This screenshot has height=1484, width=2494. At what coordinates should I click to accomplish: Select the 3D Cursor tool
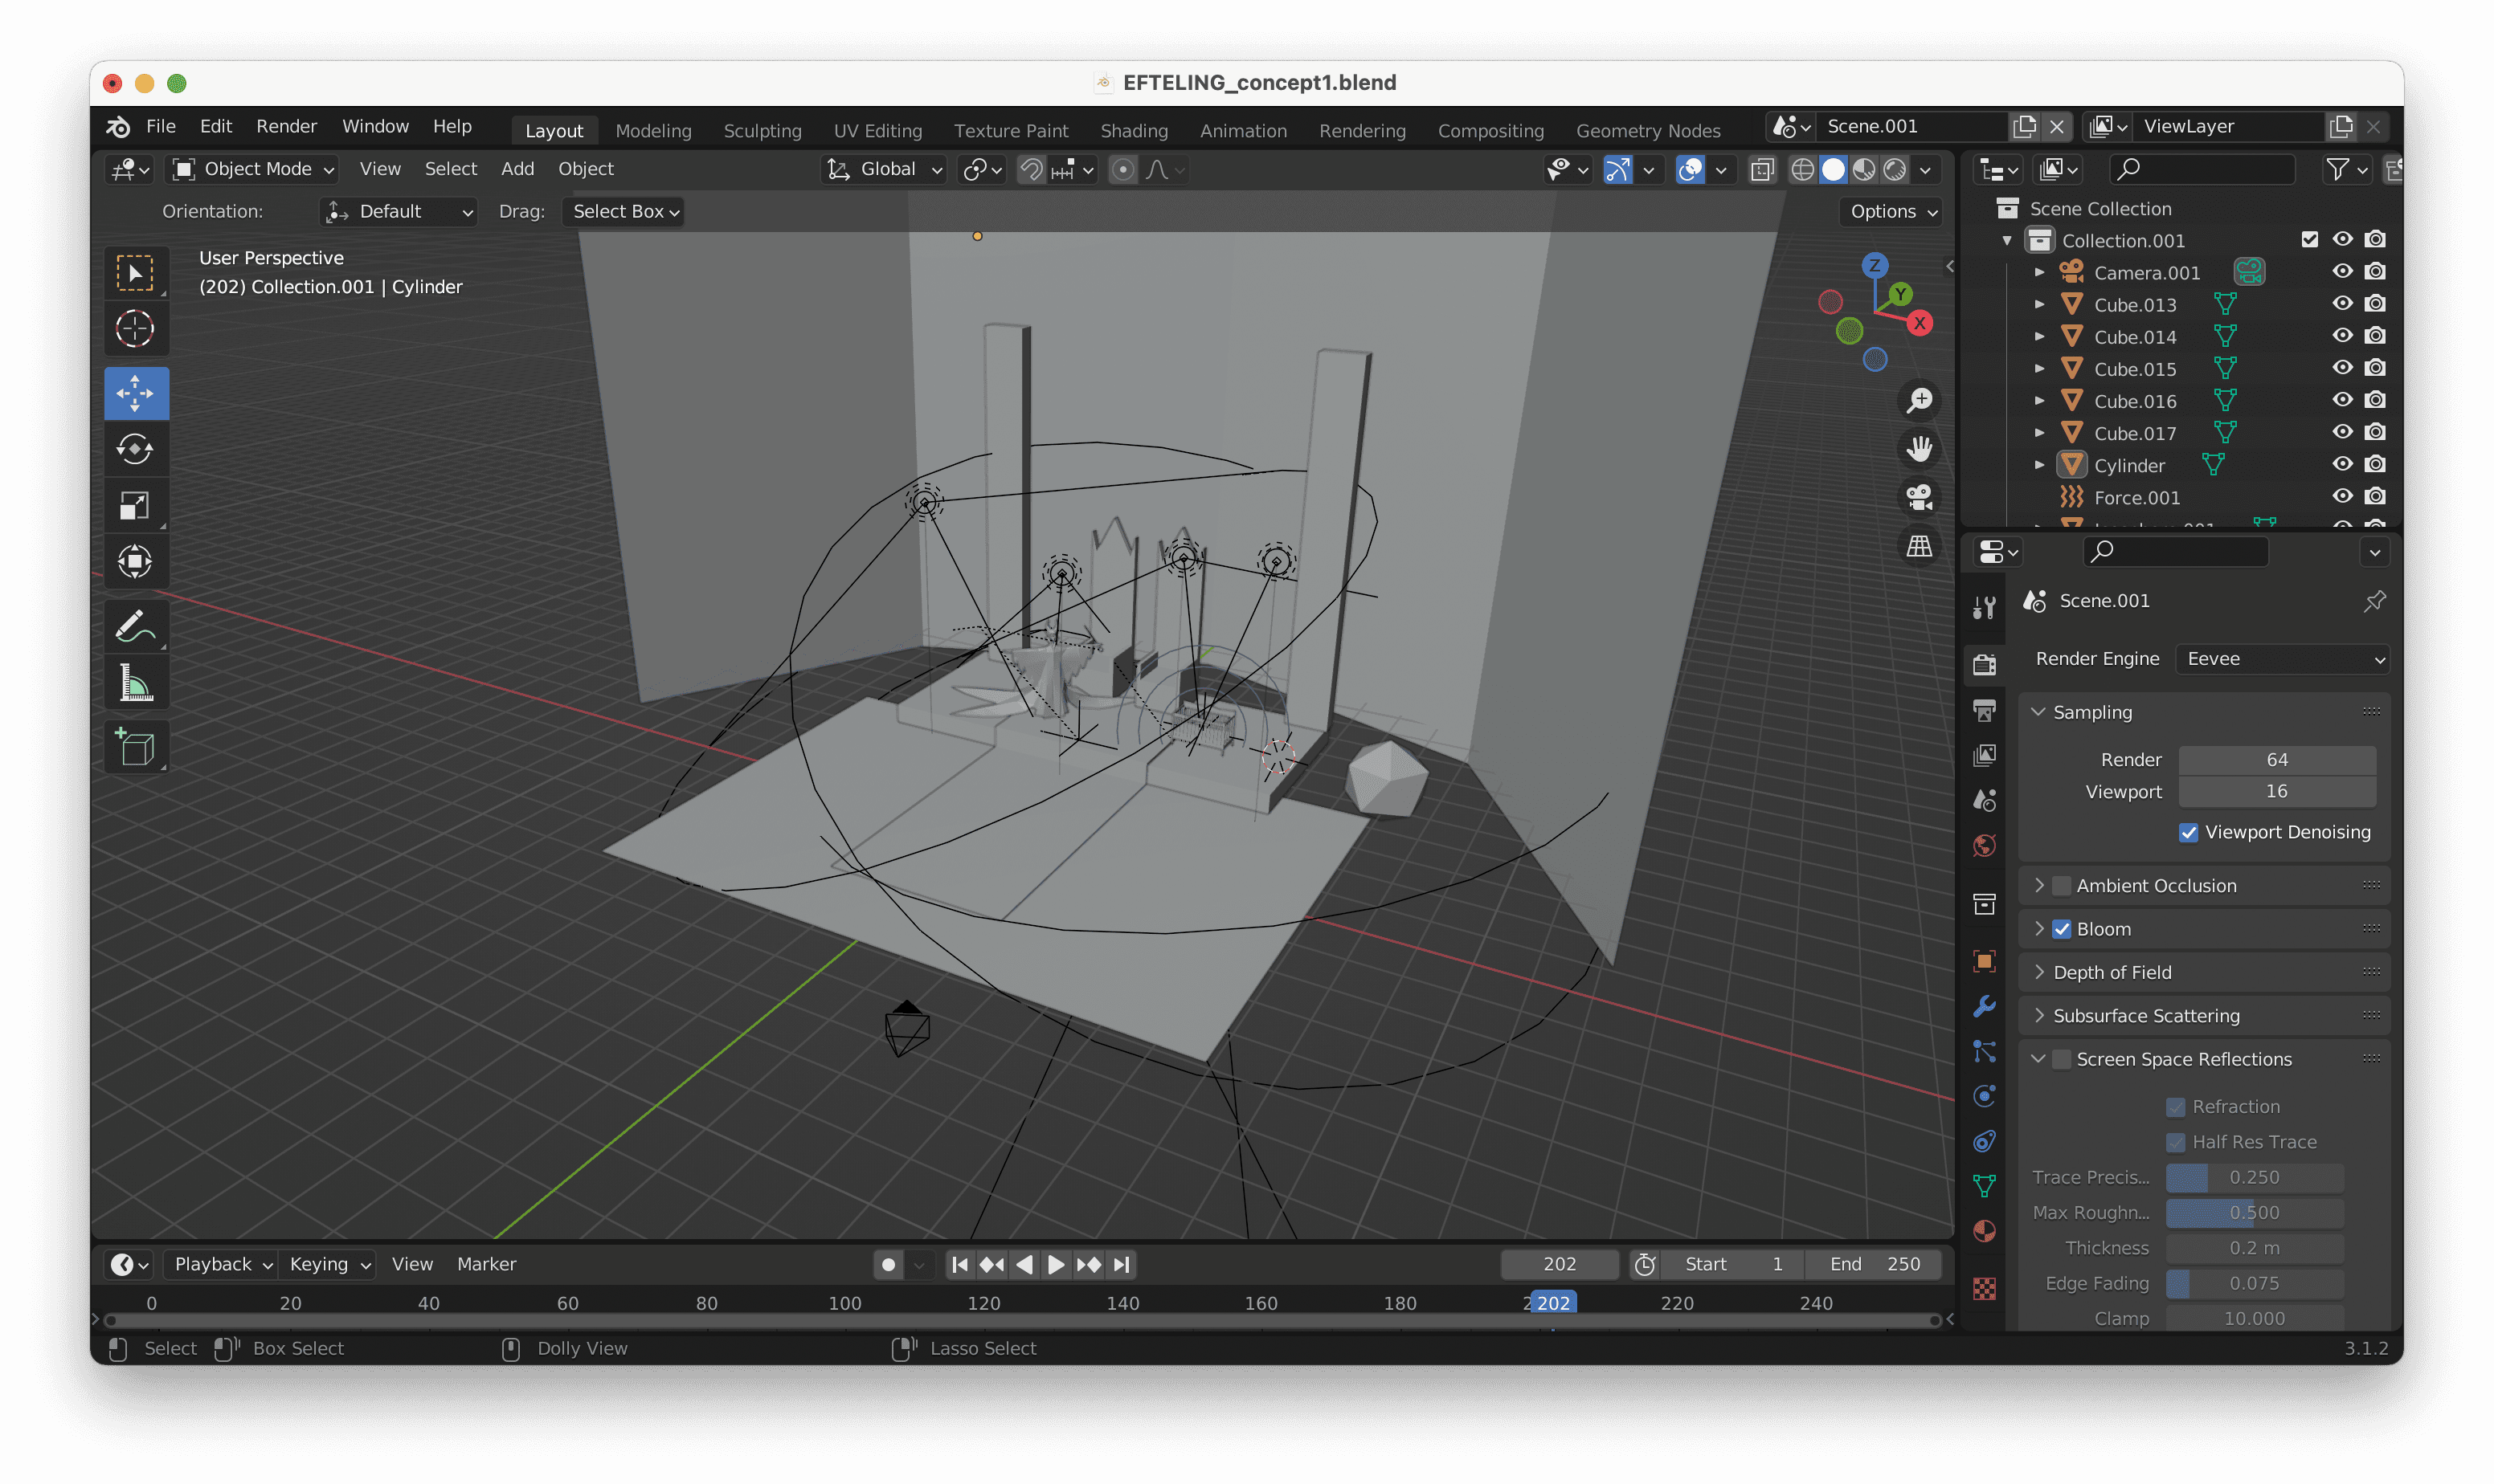[135, 329]
